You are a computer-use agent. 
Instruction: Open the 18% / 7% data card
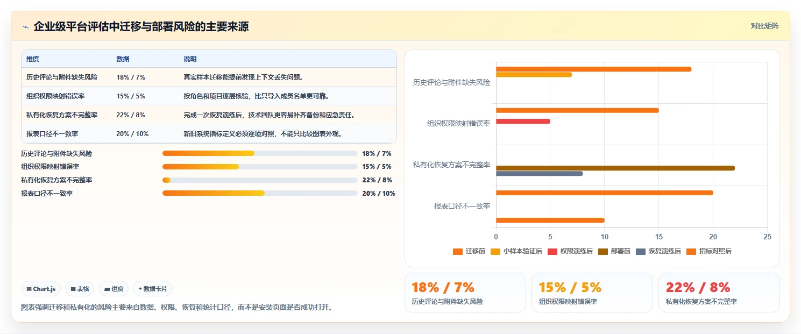[x=465, y=293]
